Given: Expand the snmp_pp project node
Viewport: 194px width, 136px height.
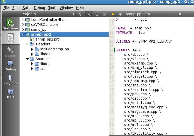Looking at the screenshot, I should (23, 29).
